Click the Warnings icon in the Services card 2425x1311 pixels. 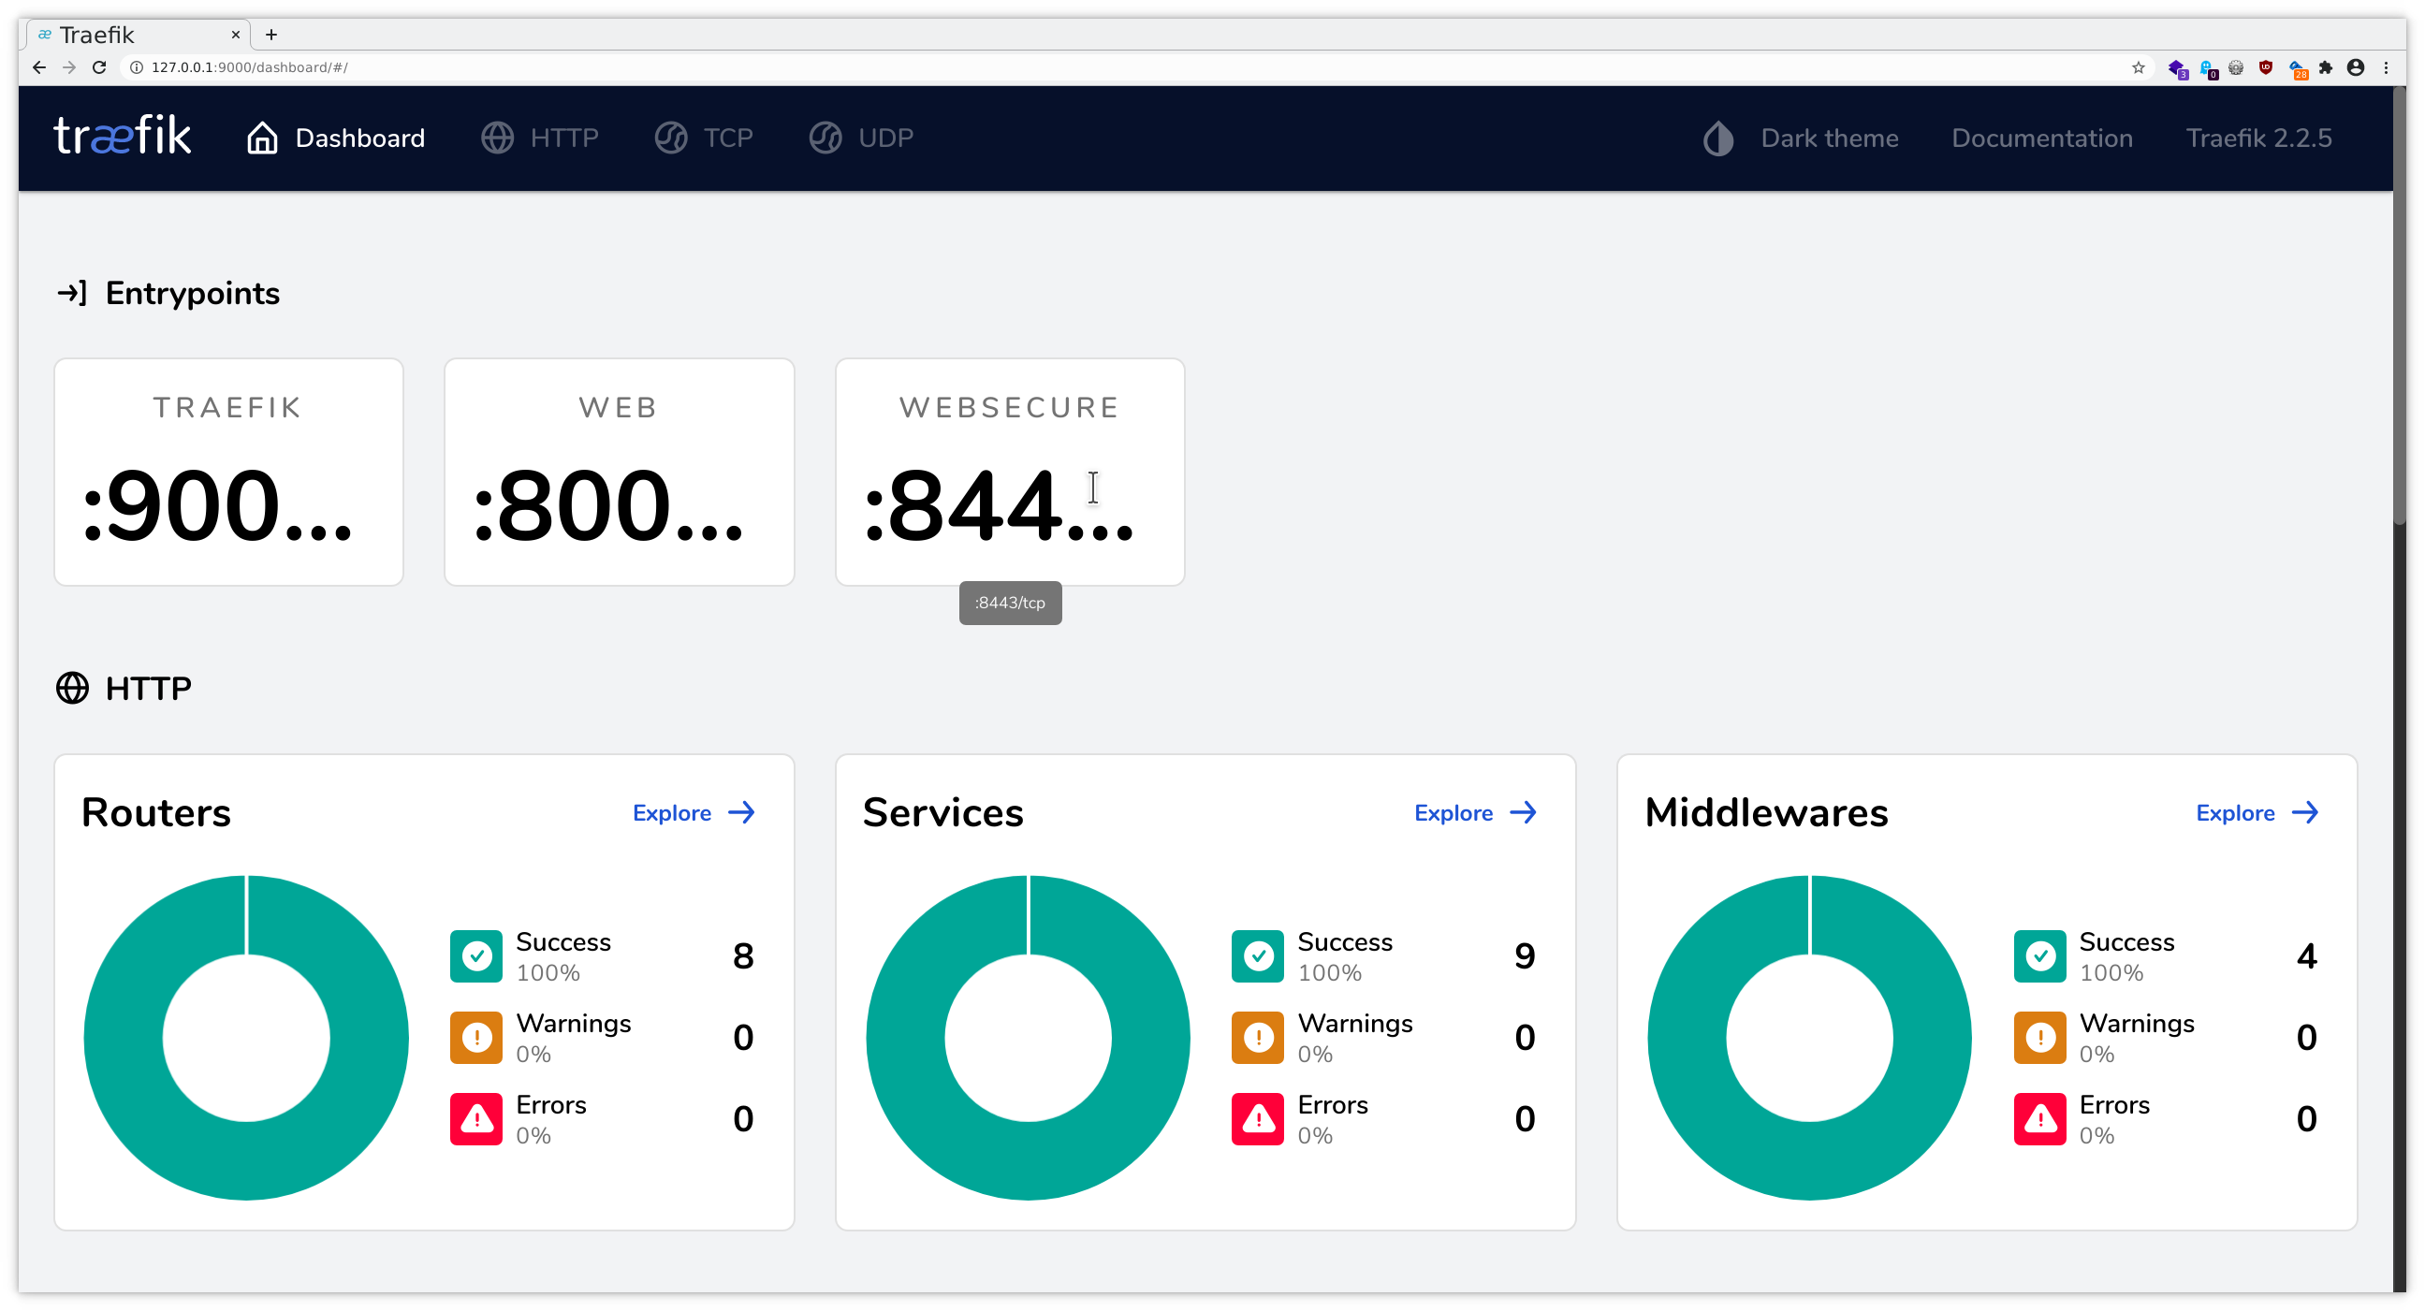pos(1258,1037)
